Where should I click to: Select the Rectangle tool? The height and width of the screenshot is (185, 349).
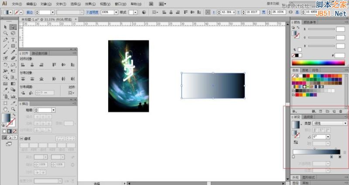13,46
